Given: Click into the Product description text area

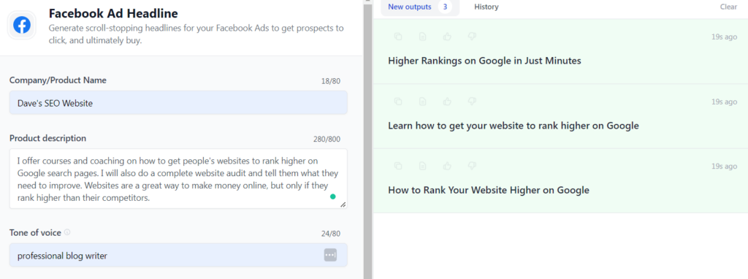Looking at the screenshot, I should pos(178,178).
